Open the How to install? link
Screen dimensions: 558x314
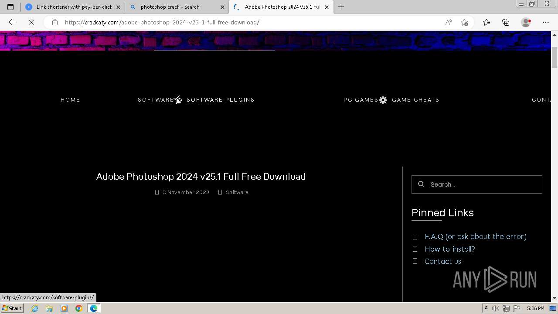pos(450,249)
